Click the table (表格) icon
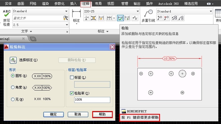This screenshot has width=221, height=124. coord(218,15)
